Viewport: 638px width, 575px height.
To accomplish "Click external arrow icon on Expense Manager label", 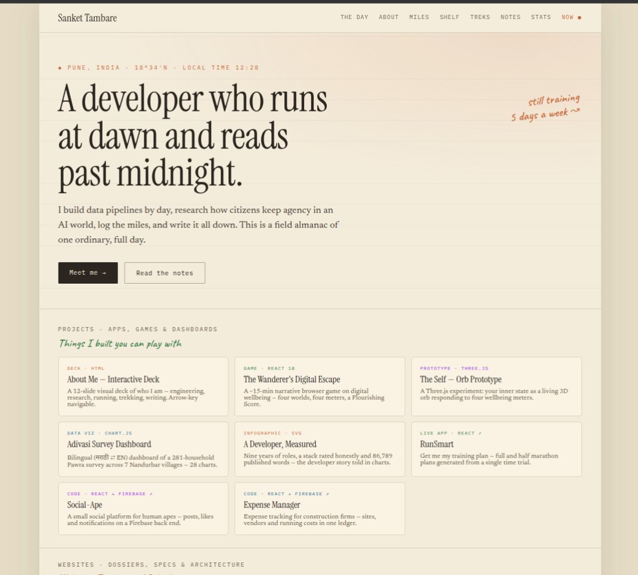I will (x=327, y=494).
